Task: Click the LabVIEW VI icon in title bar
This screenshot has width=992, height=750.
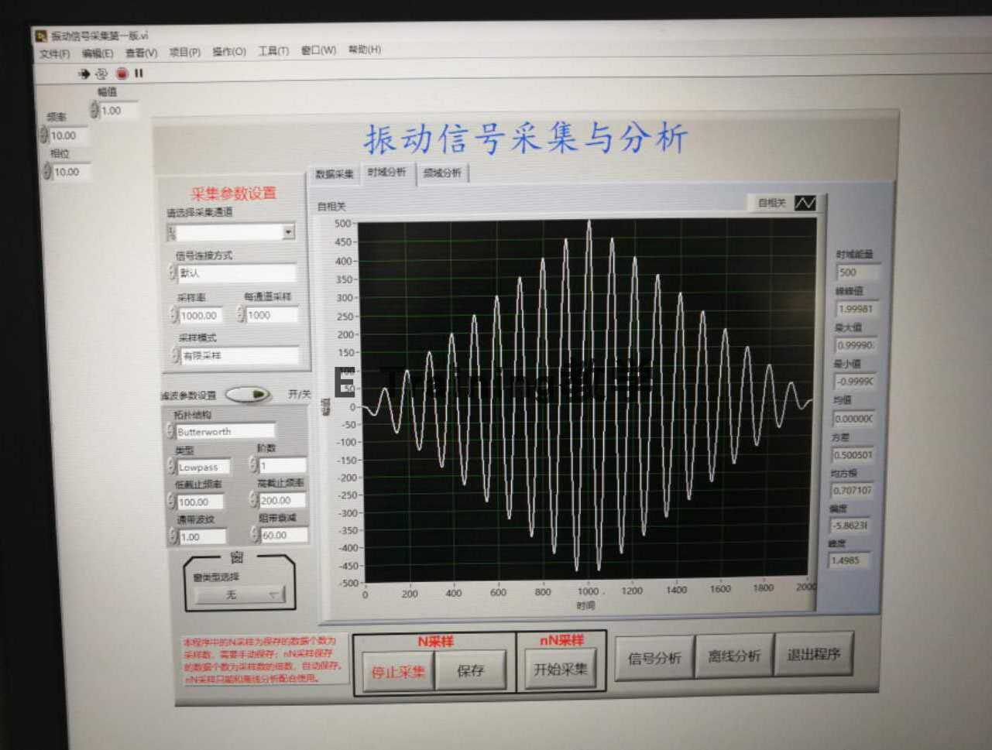Action: point(41,36)
